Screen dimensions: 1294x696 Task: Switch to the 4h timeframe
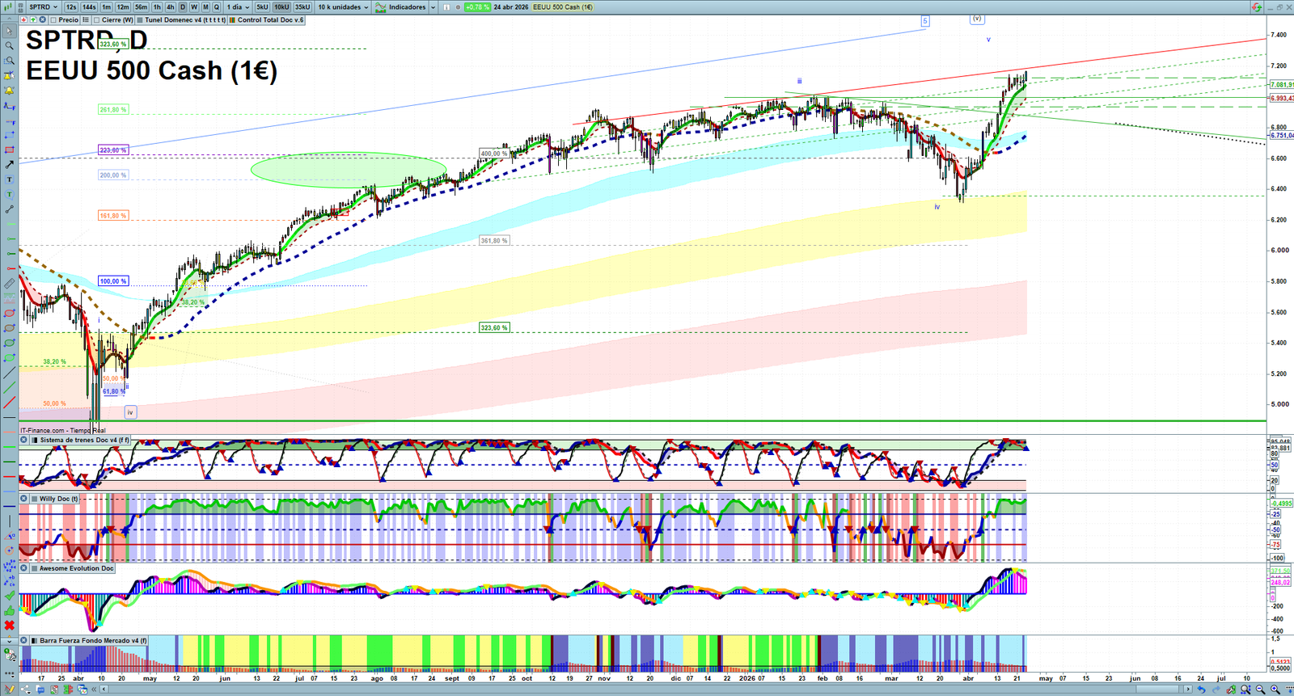coord(170,7)
